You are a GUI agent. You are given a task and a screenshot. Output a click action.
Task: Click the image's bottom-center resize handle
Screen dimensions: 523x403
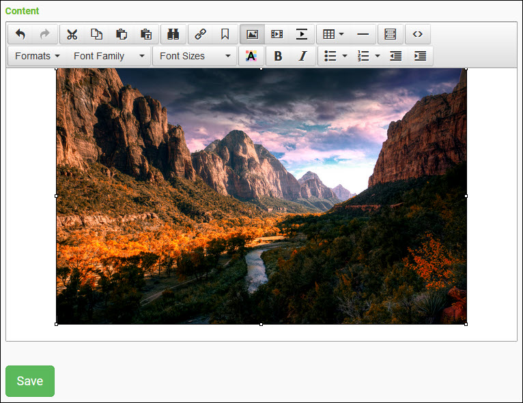261,324
